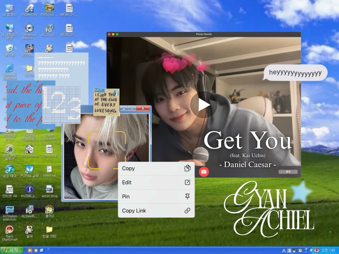
Task: Open the T-logo 삼성 테마 shortcut
Action: point(9,172)
